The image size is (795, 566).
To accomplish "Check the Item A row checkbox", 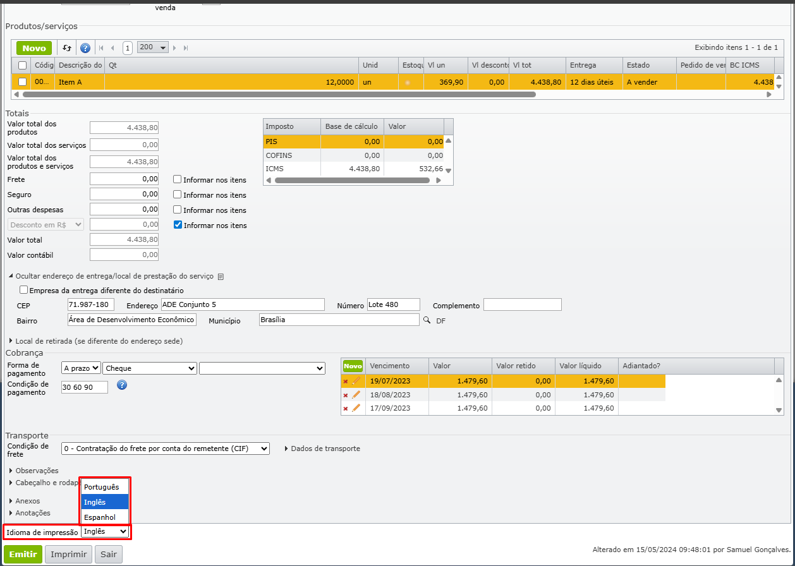I will point(23,81).
